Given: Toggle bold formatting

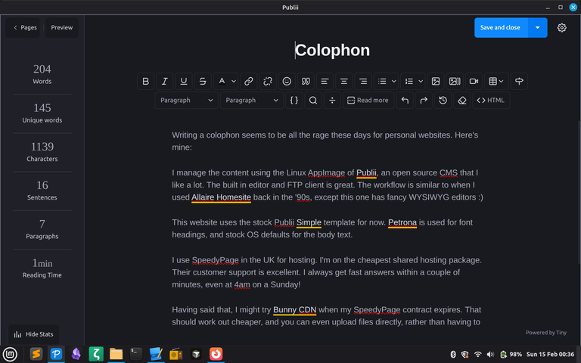Looking at the screenshot, I should (x=145, y=81).
